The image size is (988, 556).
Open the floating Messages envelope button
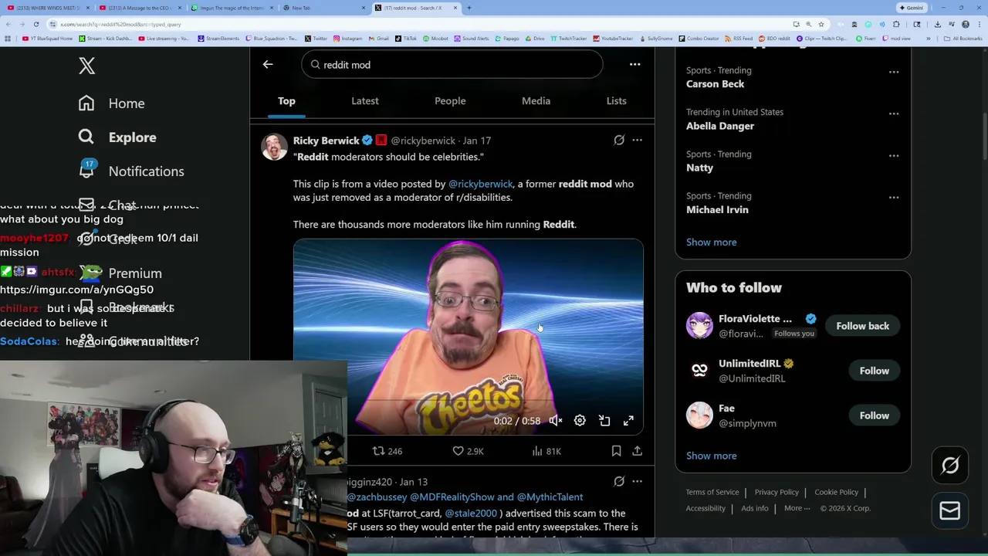point(950,510)
